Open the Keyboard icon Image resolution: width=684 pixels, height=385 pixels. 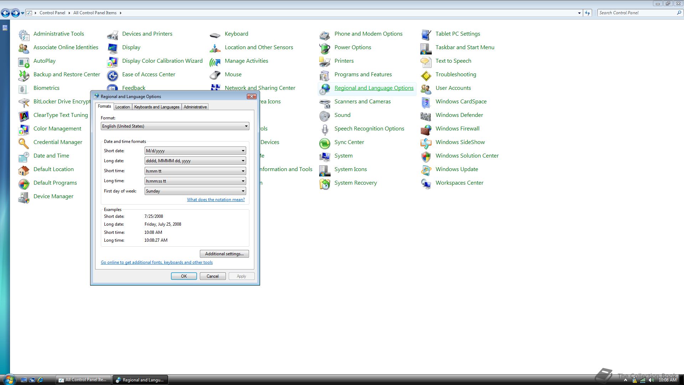tap(215, 35)
